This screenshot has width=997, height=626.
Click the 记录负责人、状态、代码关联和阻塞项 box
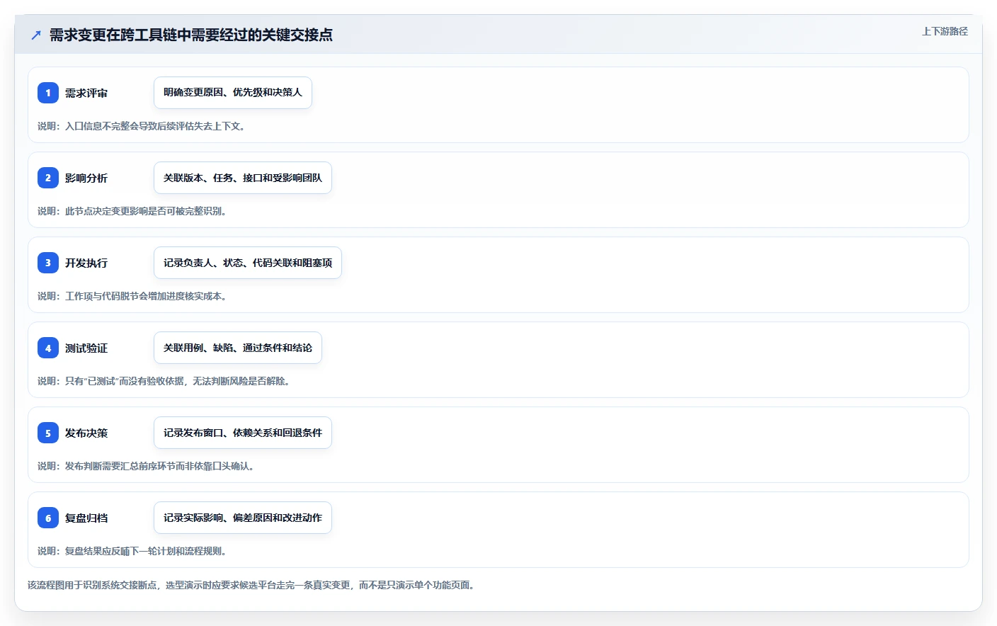[x=248, y=263]
